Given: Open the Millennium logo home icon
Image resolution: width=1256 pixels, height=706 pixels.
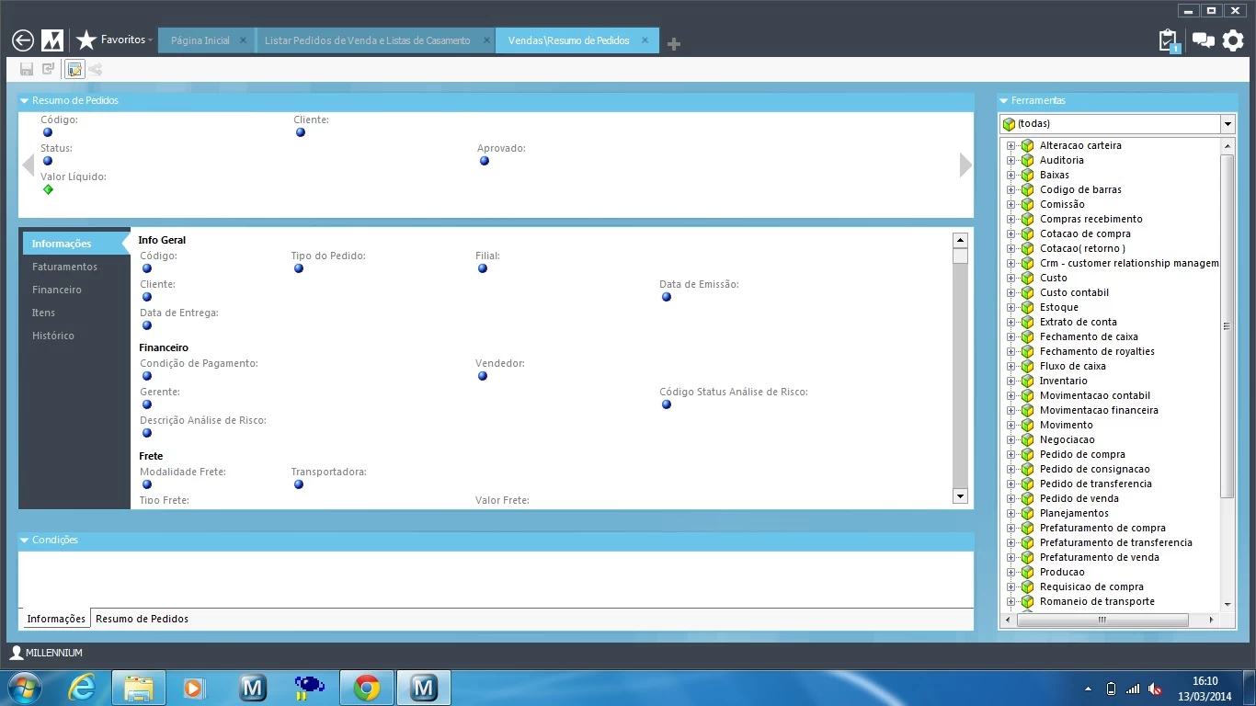Looking at the screenshot, I should click(52, 40).
